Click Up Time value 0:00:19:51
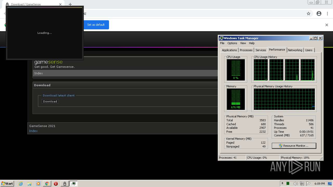 tap(306, 132)
